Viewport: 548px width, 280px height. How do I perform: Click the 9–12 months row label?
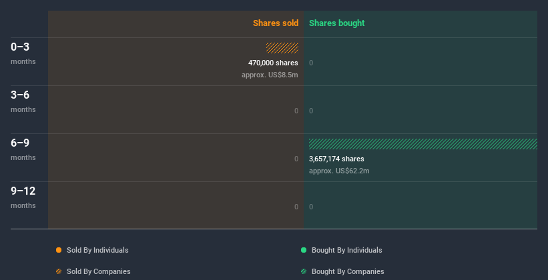23,197
